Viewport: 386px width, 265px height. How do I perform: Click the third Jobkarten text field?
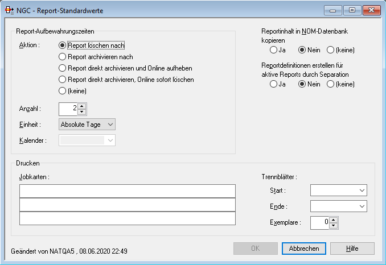[x=127, y=218]
